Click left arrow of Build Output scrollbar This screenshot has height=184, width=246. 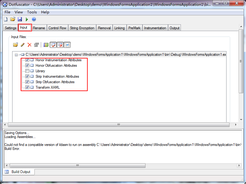point(7,165)
